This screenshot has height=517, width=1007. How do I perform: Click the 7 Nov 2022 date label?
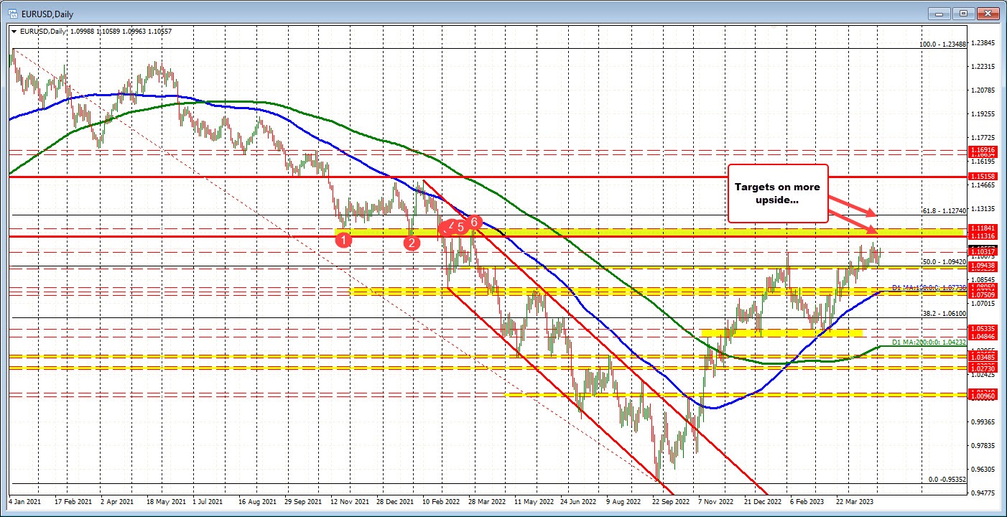pyautogui.click(x=718, y=501)
